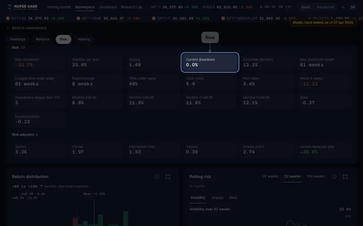Select the 104 weeks rolling window

pyautogui.click(x=316, y=177)
